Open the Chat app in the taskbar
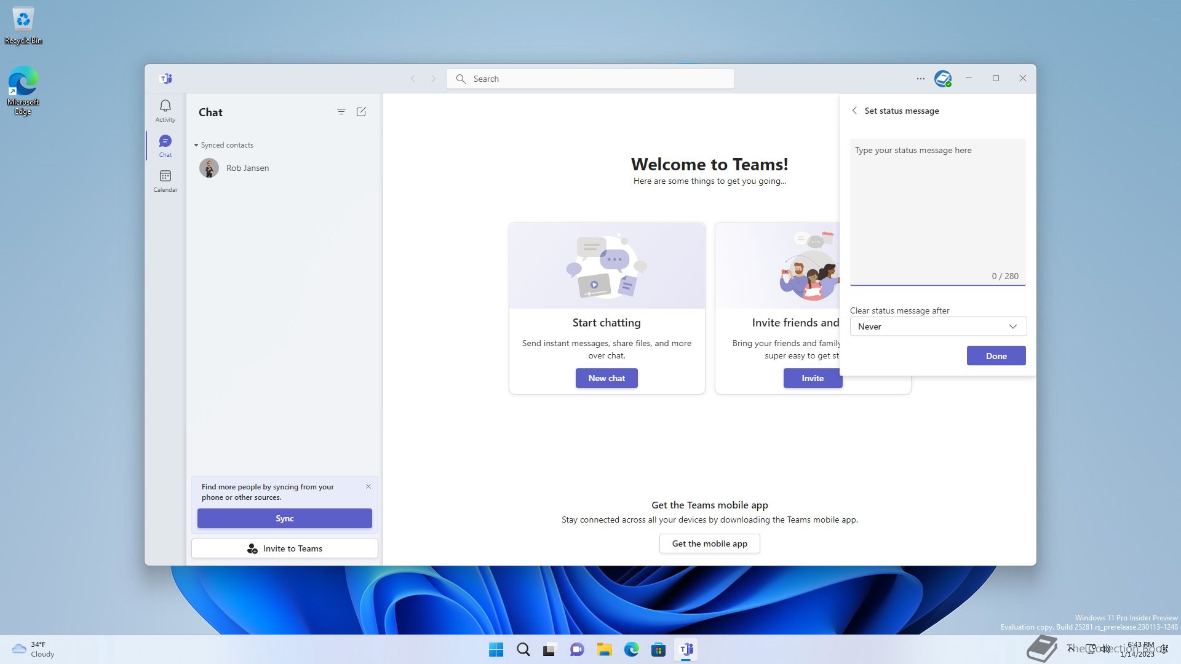Screen dimensions: 1181x664 pos(577,649)
